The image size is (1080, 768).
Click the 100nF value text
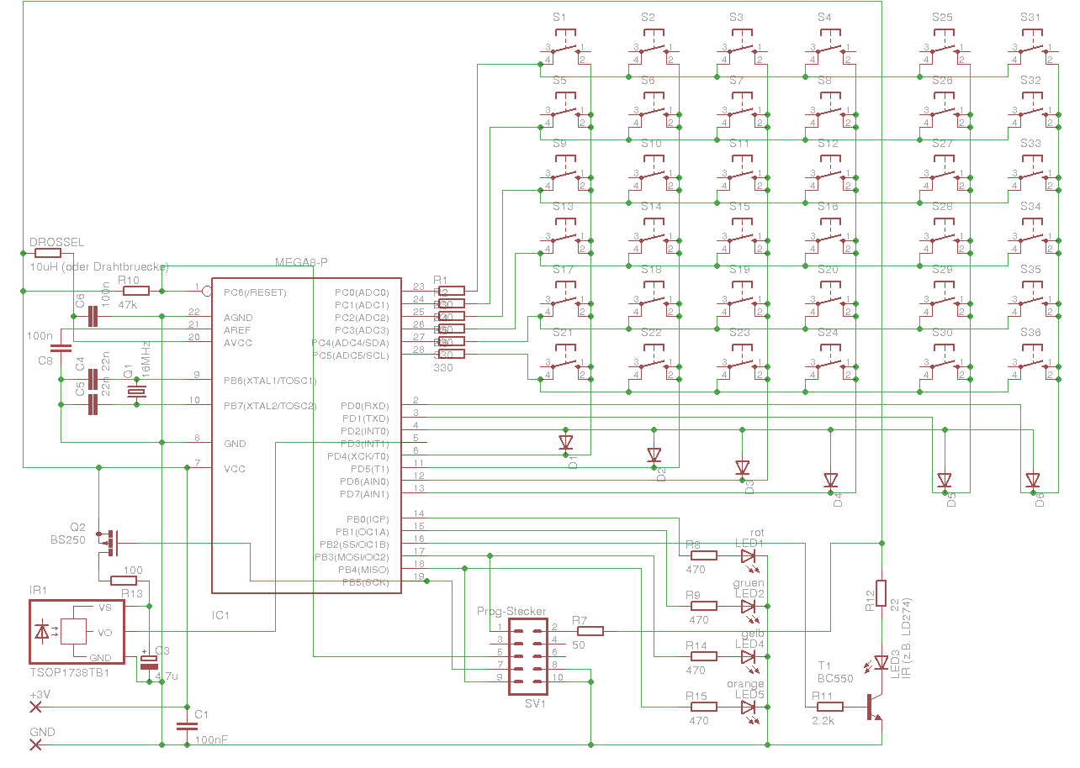pos(211,740)
